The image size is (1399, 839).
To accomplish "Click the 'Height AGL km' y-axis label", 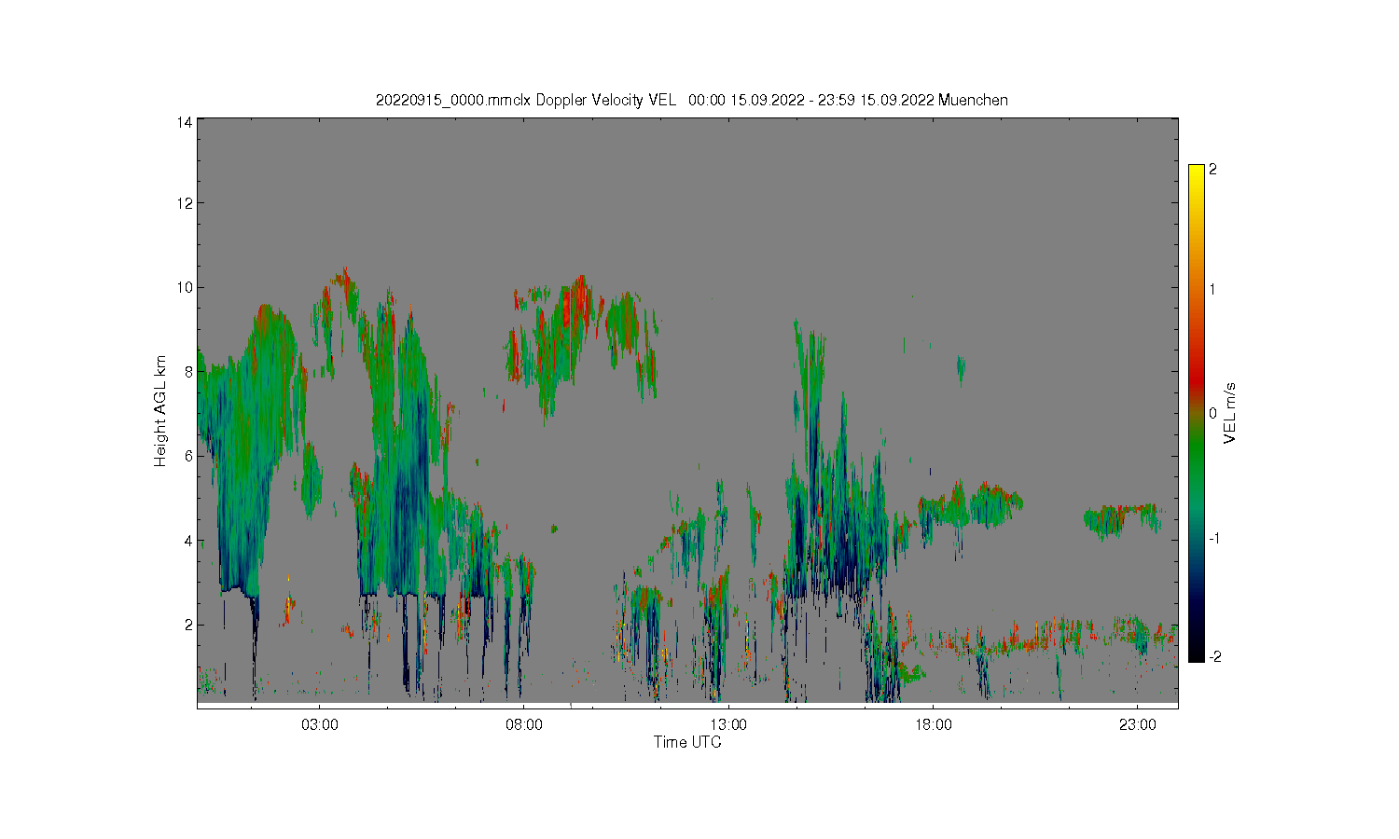I will click(160, 411).
